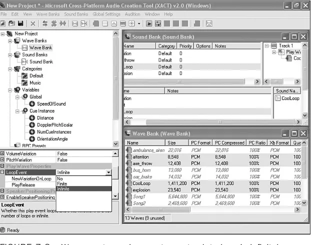Select the explosion wave row
Viewport: 313px width, 245px height.
213,189
